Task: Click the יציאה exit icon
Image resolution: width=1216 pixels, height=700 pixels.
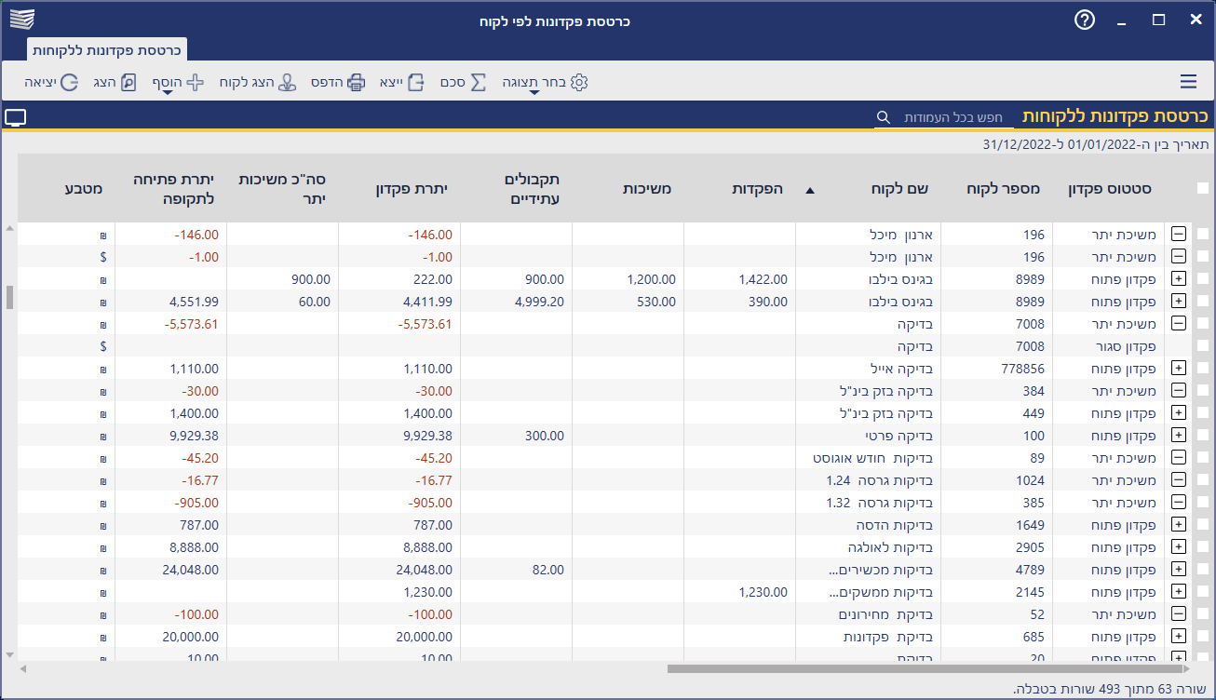Action: pos(72,82)
